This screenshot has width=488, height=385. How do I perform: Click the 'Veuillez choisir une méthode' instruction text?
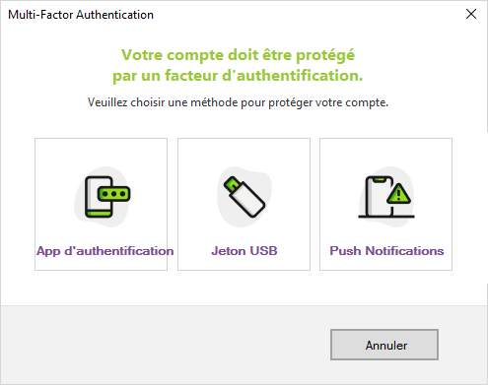[x=238, y=102]
